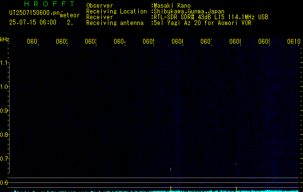Click the 0604 time axis label
The height and width of the screenshot is (192, 303).
point(119,41)
